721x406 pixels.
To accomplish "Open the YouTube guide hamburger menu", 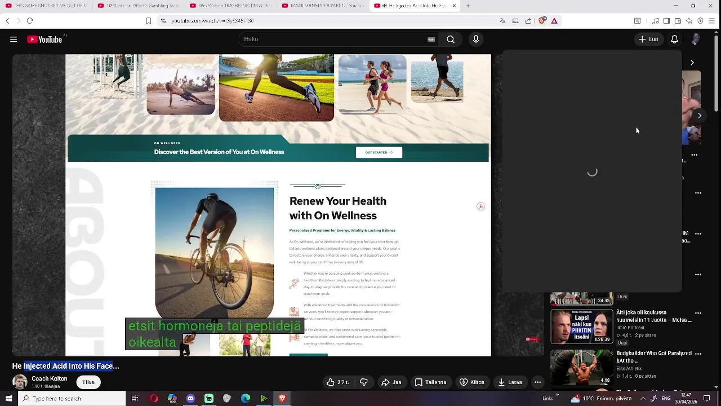I will coord(14,39).
